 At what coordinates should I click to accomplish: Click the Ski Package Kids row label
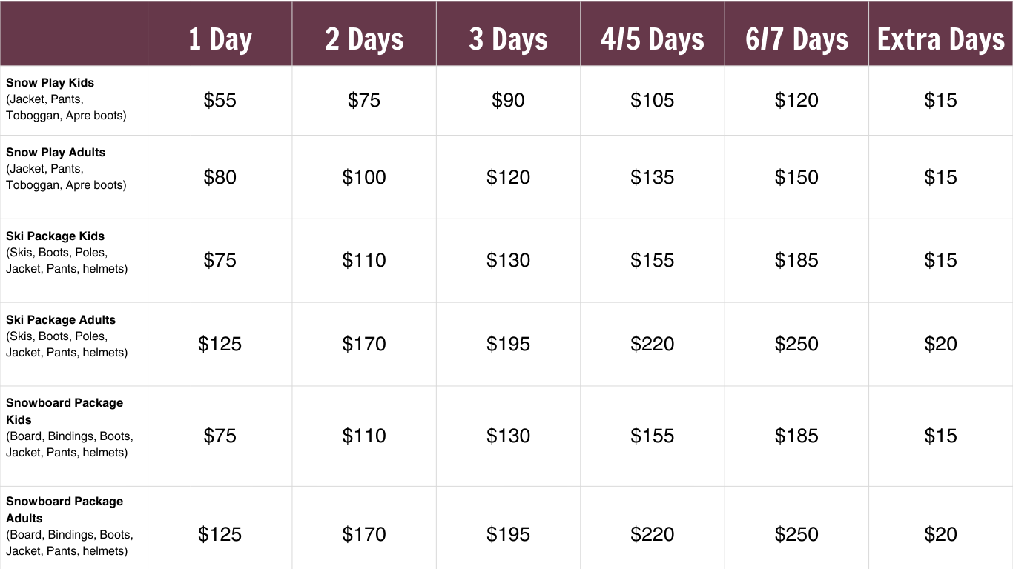[x=55, y=236]
